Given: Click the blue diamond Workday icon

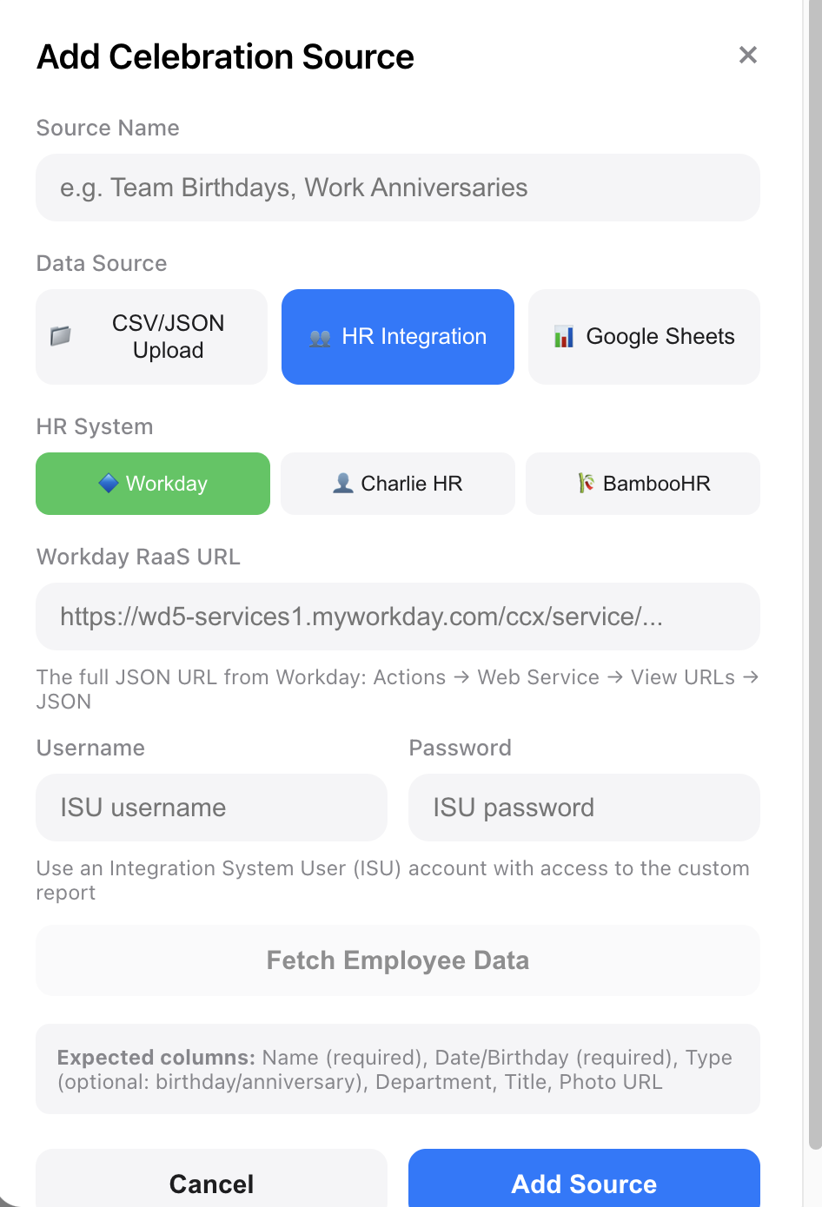Looking at the screenshot, I should click(x=109, y=483).
